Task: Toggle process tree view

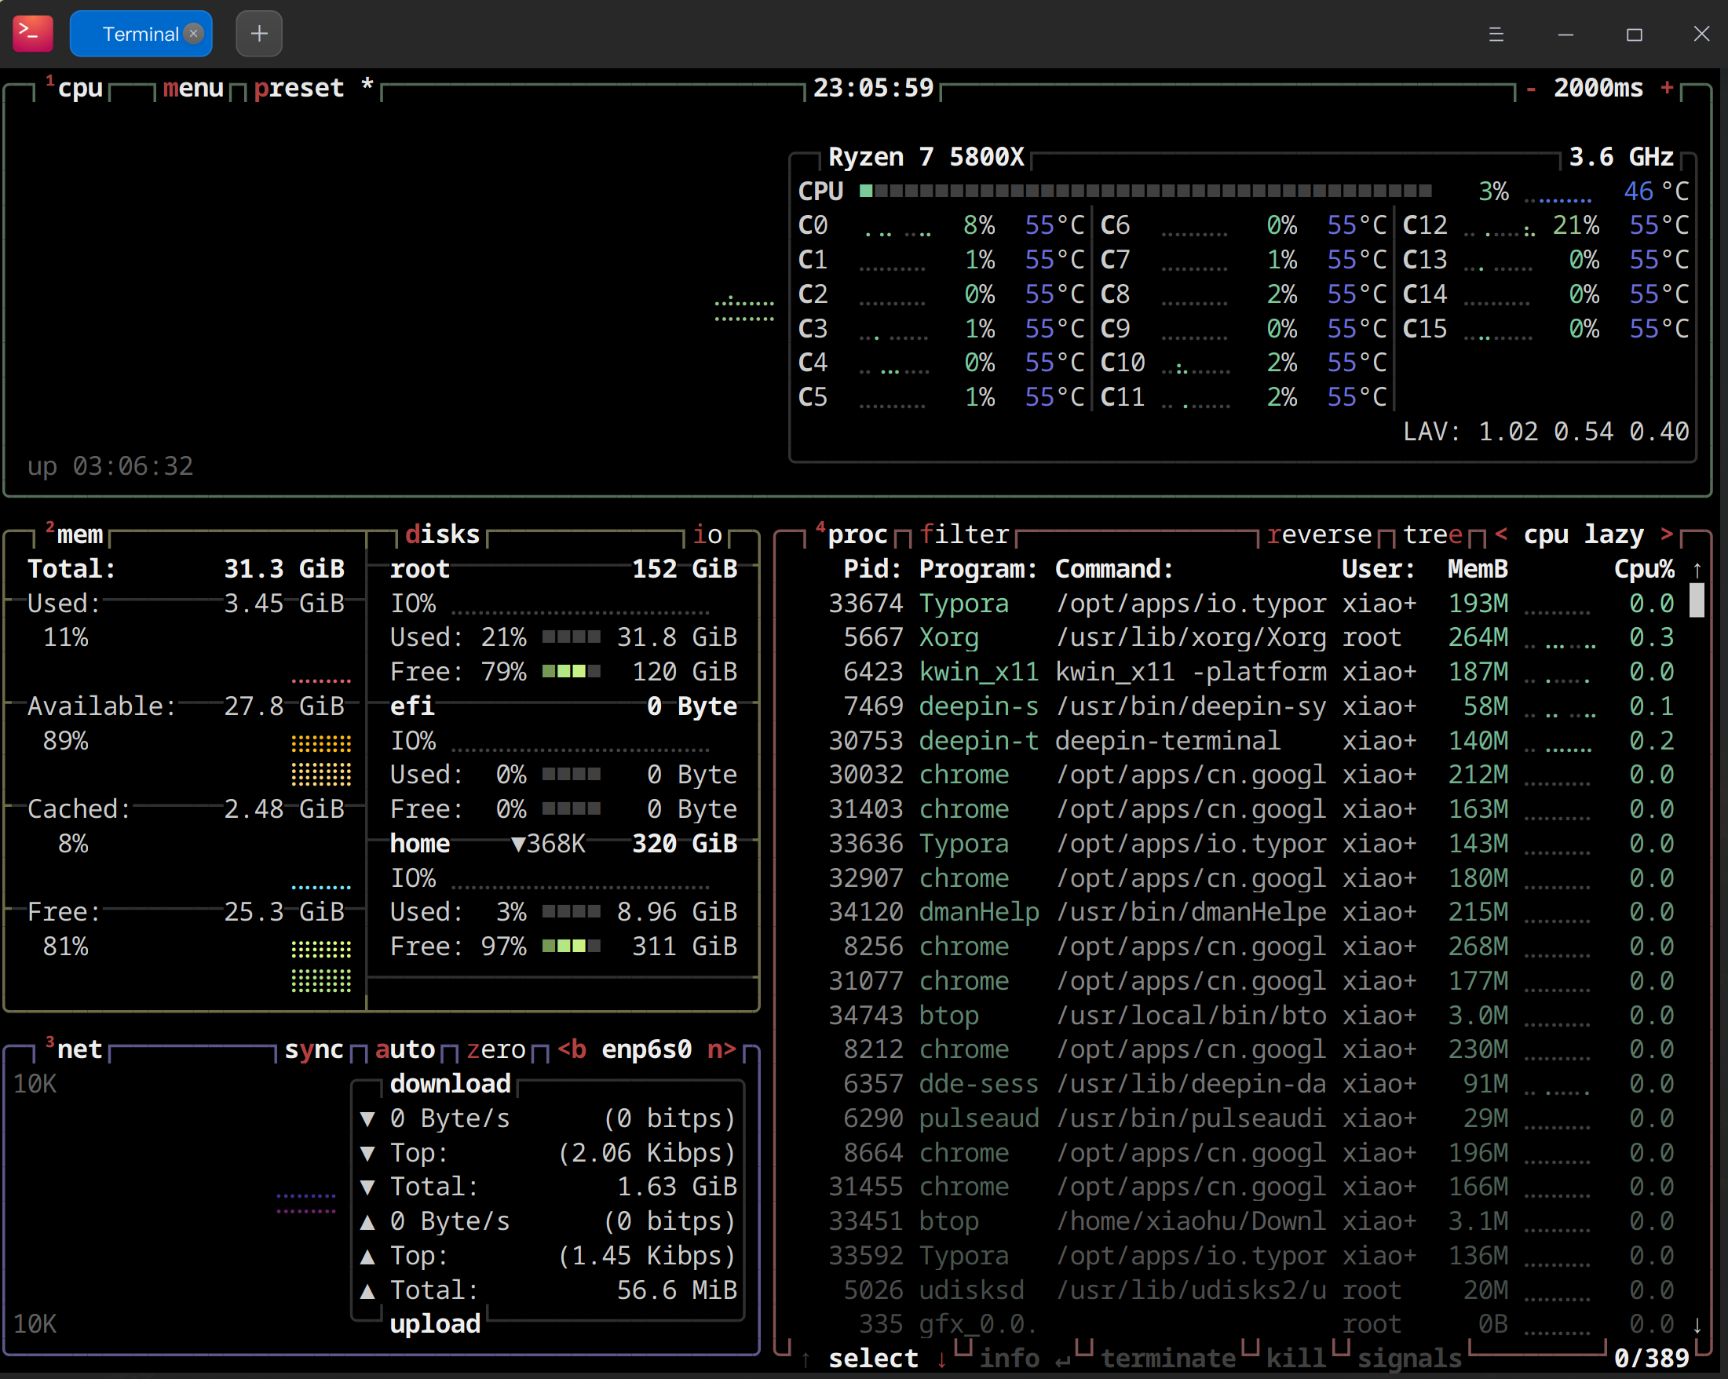Action: click(x=1432, y=534)
